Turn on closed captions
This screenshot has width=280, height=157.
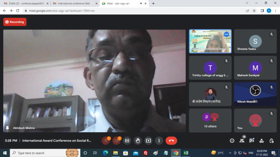(127, 141)
